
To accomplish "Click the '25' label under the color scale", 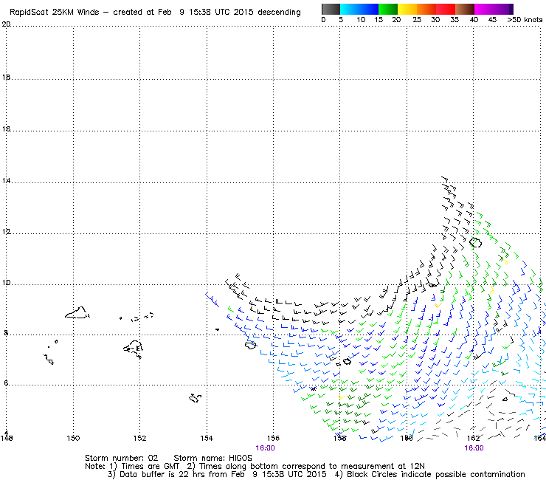I will pos(417,20).
